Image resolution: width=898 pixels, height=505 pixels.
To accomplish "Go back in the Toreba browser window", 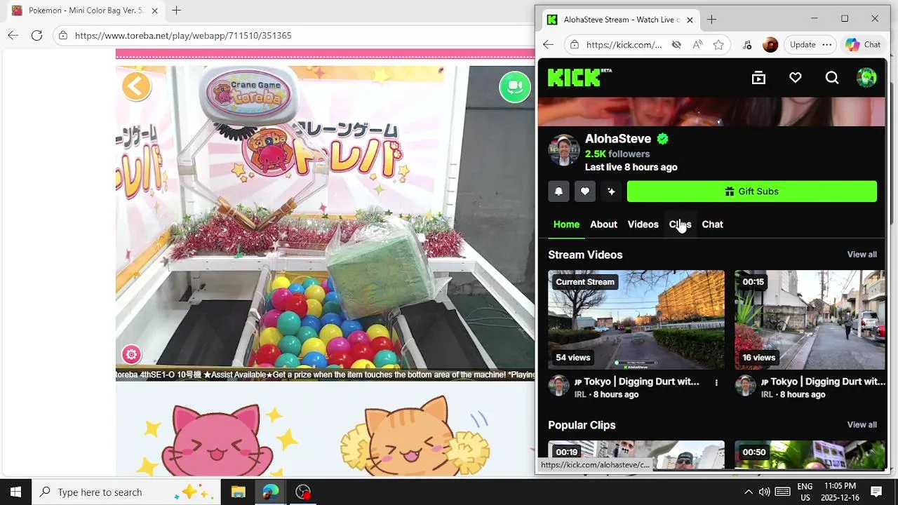I will pos(13,35).
